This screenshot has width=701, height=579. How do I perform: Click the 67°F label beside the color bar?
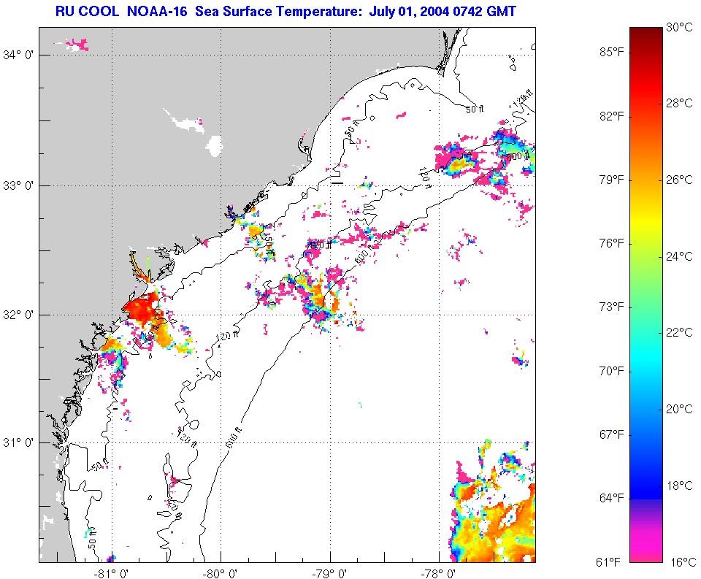612,434
